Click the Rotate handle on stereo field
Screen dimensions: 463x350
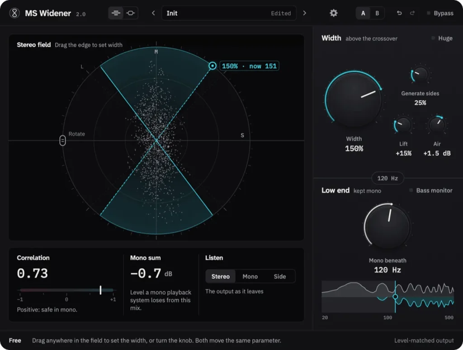coord(62,140)
